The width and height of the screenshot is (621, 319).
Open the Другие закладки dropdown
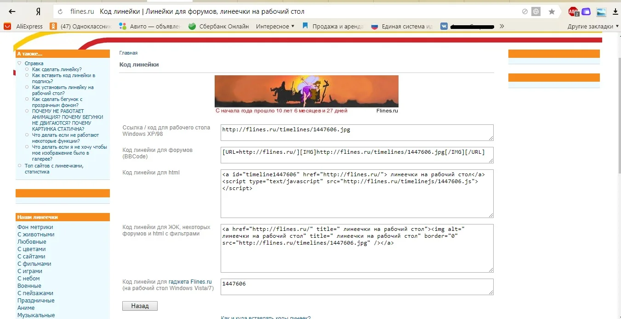click(x=593, y=26)
